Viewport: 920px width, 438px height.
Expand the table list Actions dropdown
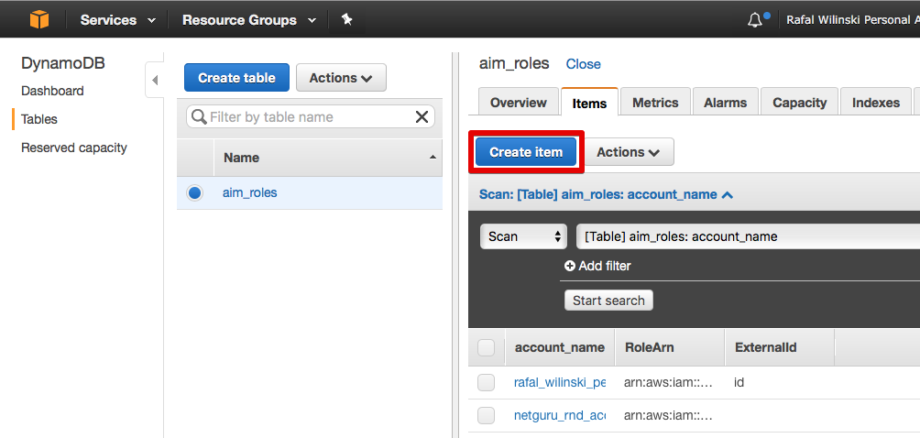(x=341, y=78)
